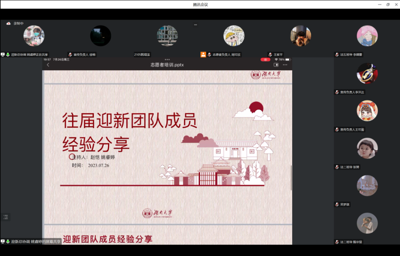Click the green microphone icon of 姚睿婷

point(8,55)
